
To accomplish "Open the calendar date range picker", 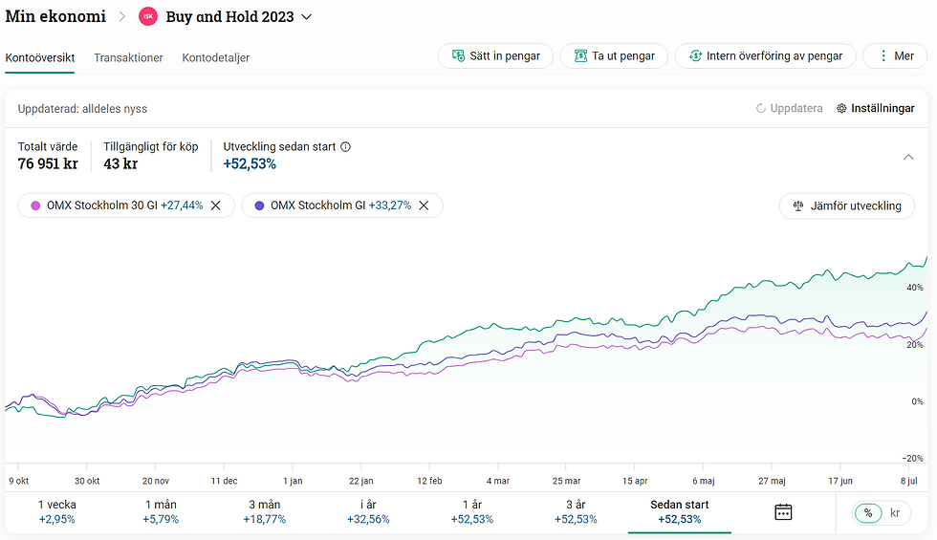I will coord(783,511).
